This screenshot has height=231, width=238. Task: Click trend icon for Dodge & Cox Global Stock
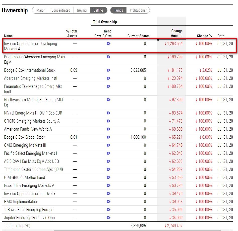(108, 137)
